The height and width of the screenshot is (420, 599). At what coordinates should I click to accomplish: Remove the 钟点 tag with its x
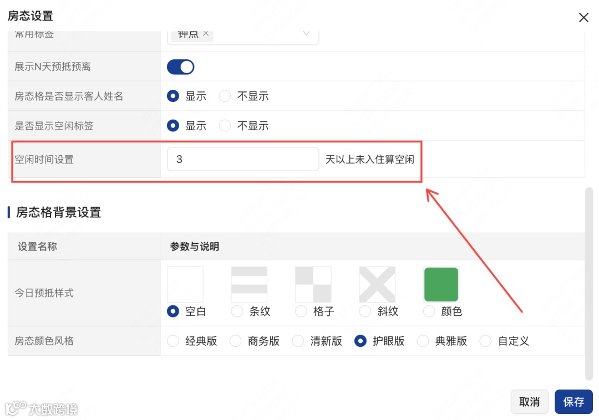tap(206, 34)
